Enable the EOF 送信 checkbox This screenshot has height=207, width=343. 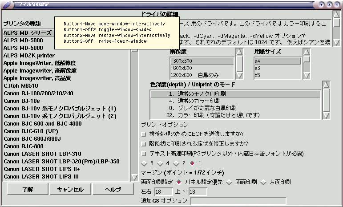(x=144, y=134)
